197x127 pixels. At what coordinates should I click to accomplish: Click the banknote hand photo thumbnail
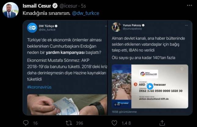tap(67, 105)
